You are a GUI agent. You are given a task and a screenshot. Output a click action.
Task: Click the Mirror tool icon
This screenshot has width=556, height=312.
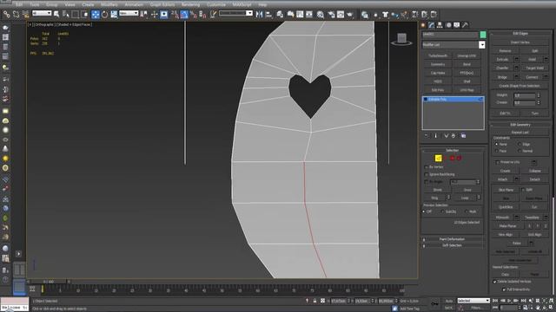(259, 14)
